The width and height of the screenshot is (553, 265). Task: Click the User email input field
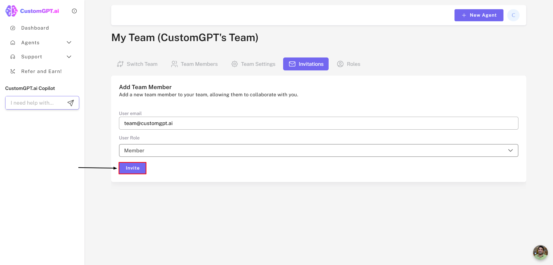click(x=319, y=123)
